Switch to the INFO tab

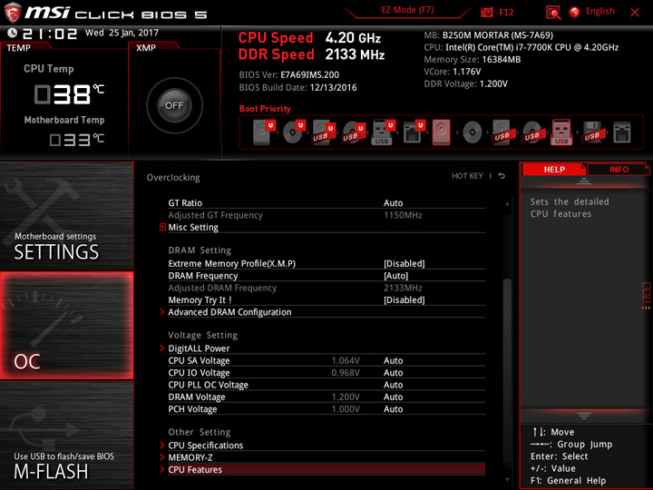[619, 169]
